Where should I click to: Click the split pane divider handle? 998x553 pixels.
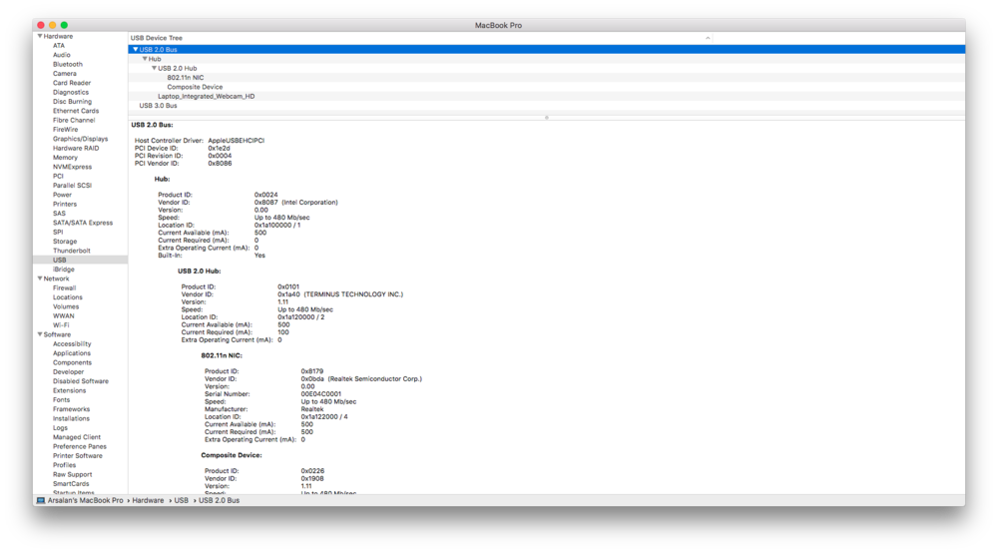[x=546, y=117]
